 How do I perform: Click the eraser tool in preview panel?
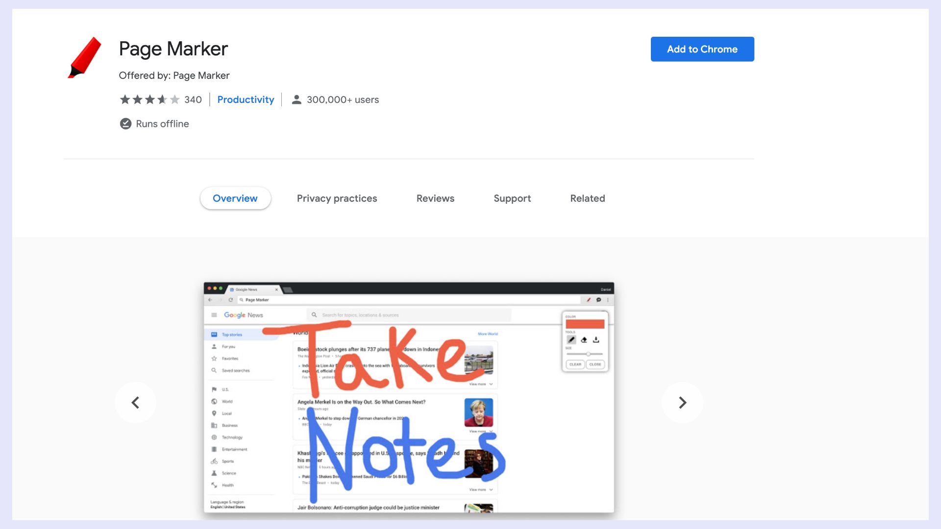click(584, 340)
